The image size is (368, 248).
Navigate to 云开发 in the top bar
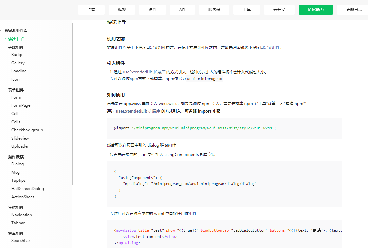pos(279,10)
